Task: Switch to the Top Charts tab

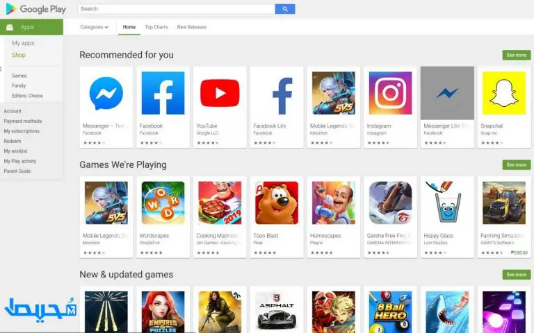Action: coord(156,27)
